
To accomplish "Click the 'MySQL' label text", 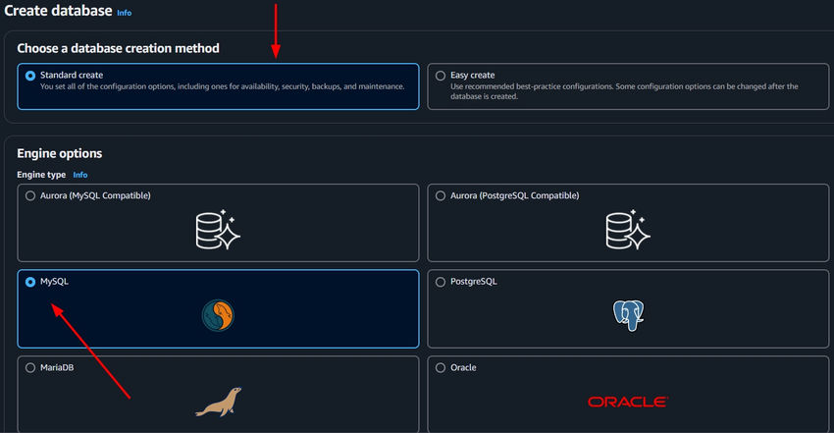I will coord(54,282).
